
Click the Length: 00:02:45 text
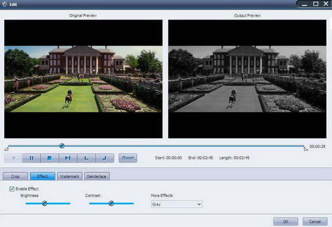tap(234, 158)
